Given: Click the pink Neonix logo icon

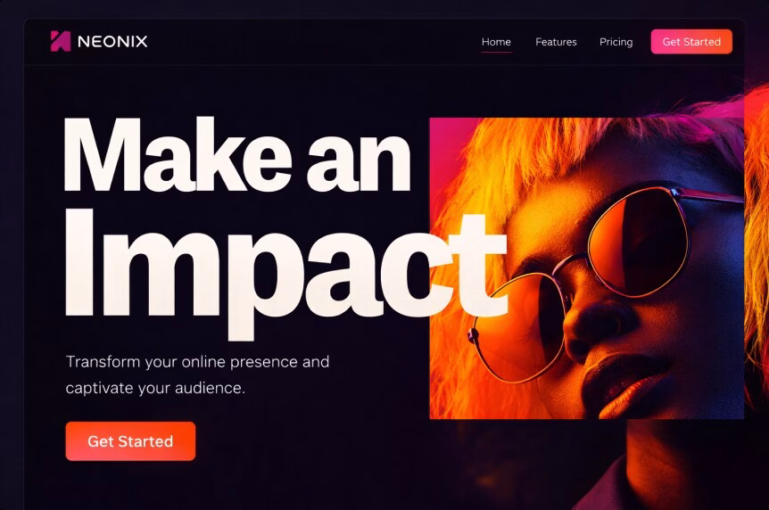Looking at the screenshot, I should tap(61, 41).
